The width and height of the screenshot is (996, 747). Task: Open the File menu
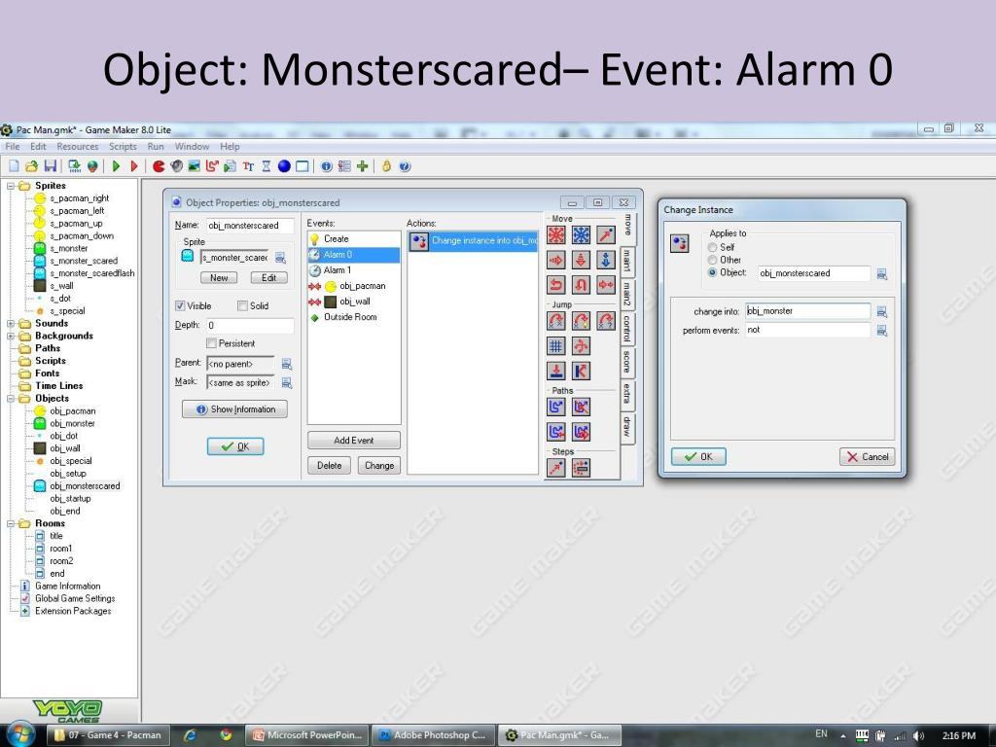tap(12, 146)
